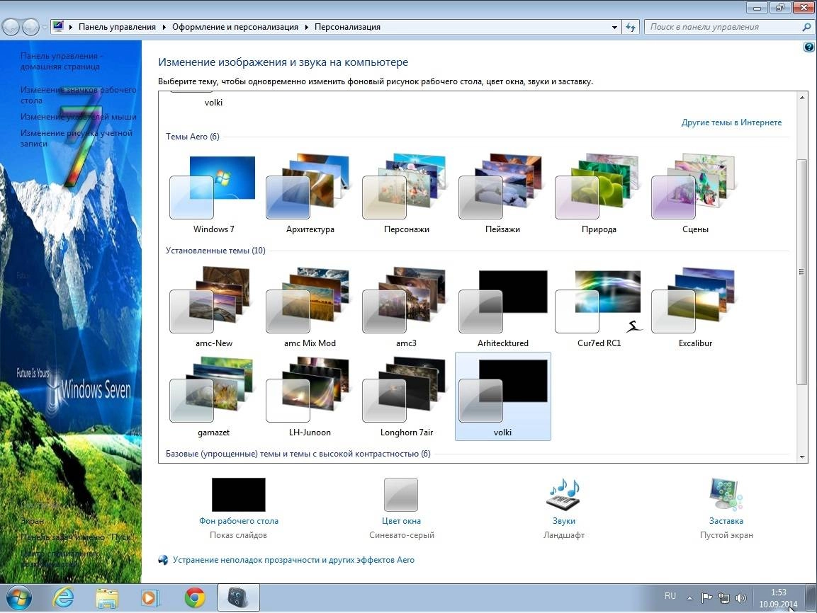Open Изменение указателей мыши link

78,117
